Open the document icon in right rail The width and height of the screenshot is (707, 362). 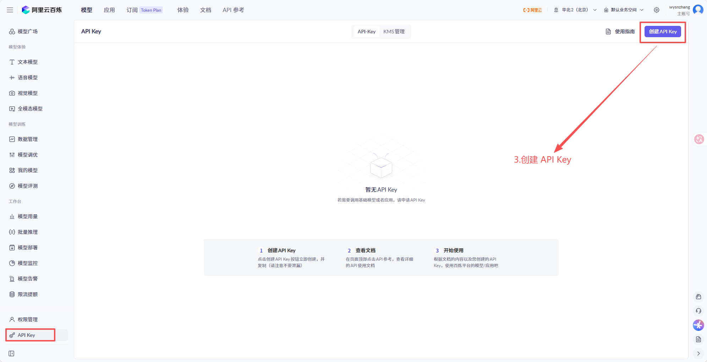coord(698,339)
